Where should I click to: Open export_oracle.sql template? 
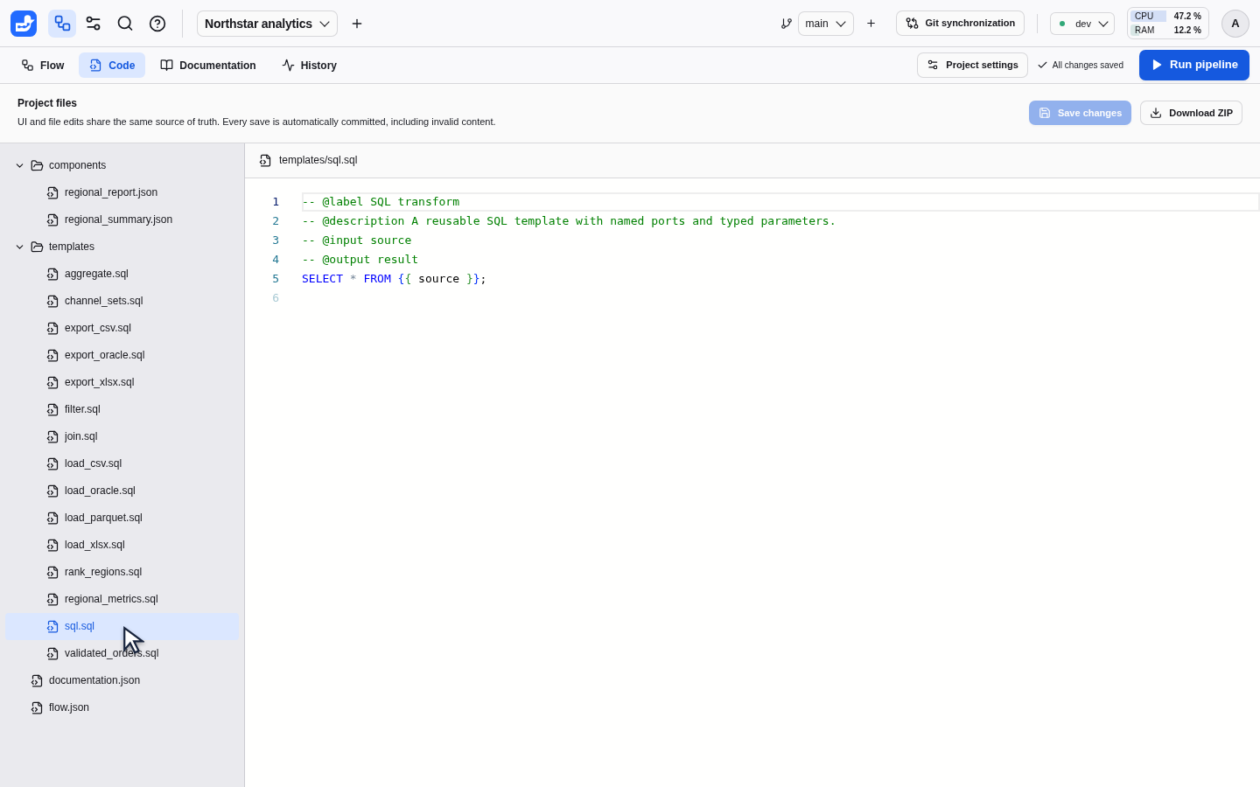point(122,355)
